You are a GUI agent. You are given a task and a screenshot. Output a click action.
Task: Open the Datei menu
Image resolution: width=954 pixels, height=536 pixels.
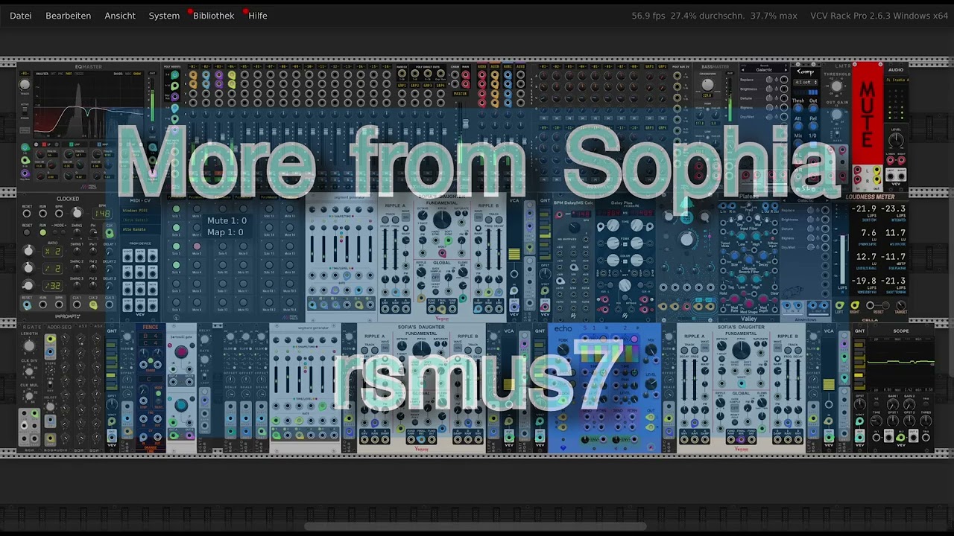pos(21,16)
